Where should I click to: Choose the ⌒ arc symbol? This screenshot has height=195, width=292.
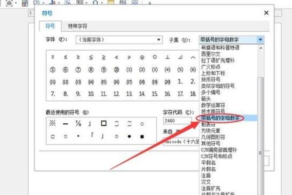193,58
